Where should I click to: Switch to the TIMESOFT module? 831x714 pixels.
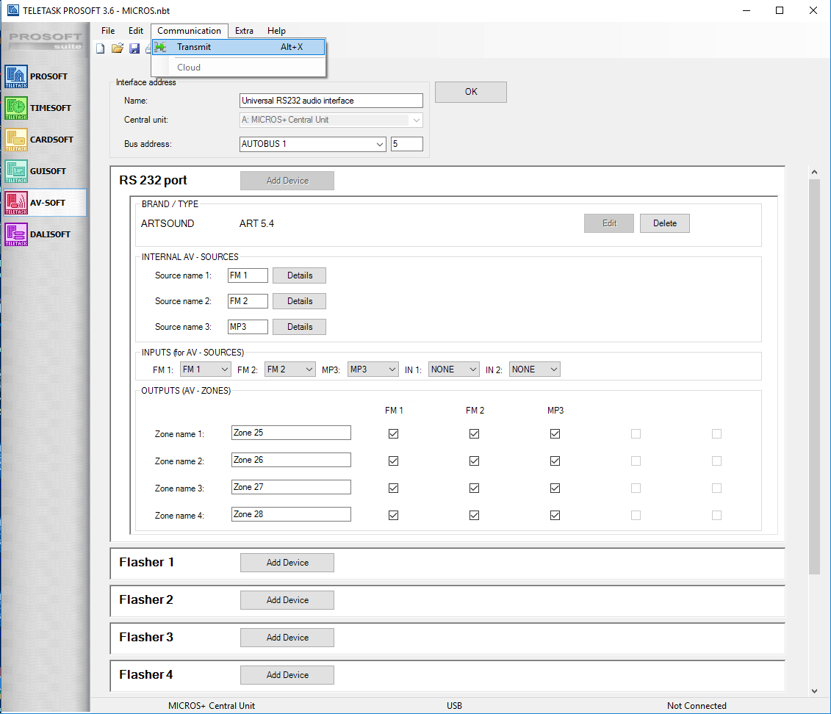click(x=38, y=108)
